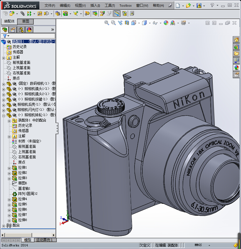Open the 窗口(W) menu
This screenshot has height=249, width=241.
coord(142,6)
